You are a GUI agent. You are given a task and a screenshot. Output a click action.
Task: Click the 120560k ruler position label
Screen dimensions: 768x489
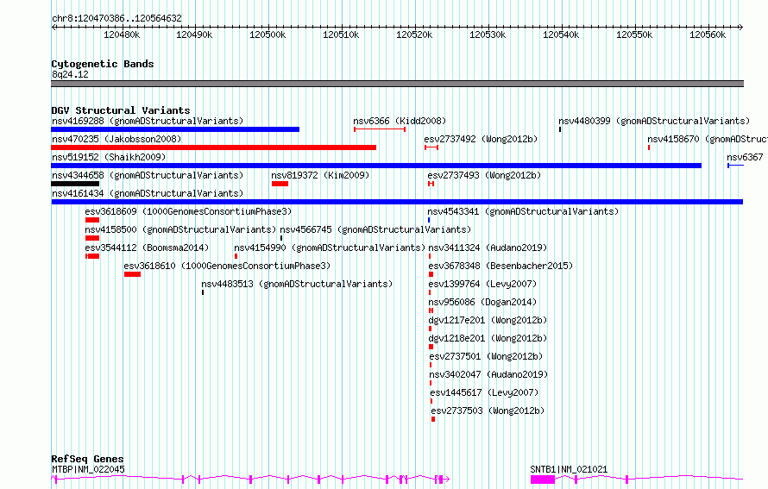click(x=708, y=34)
